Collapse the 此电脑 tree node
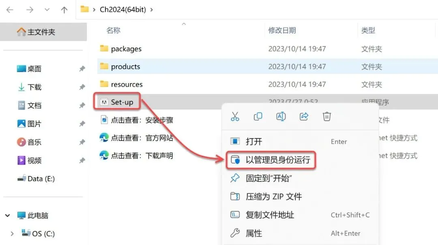The image size is (438, 245). 8,215
